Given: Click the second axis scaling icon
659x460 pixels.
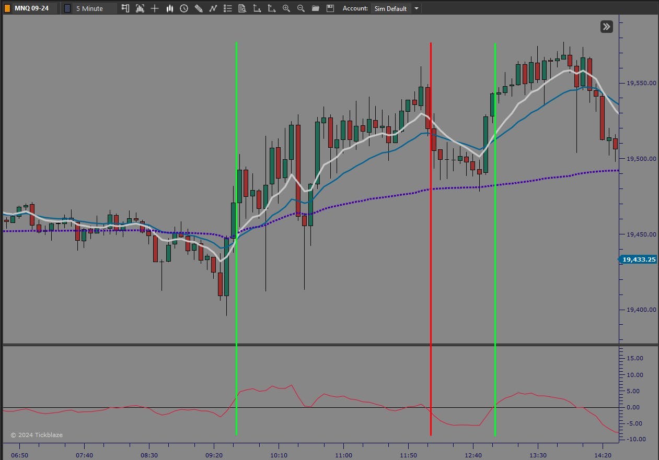Looking at the screenshot, I should [x=271, y=8].
